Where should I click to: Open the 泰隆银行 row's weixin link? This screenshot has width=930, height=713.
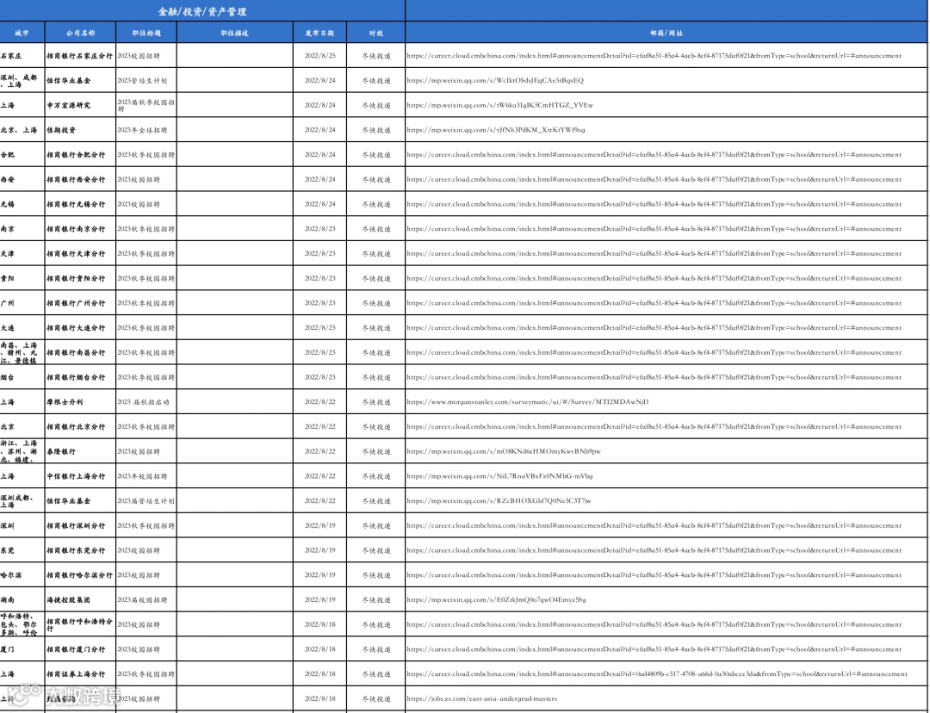pos(504,451)
